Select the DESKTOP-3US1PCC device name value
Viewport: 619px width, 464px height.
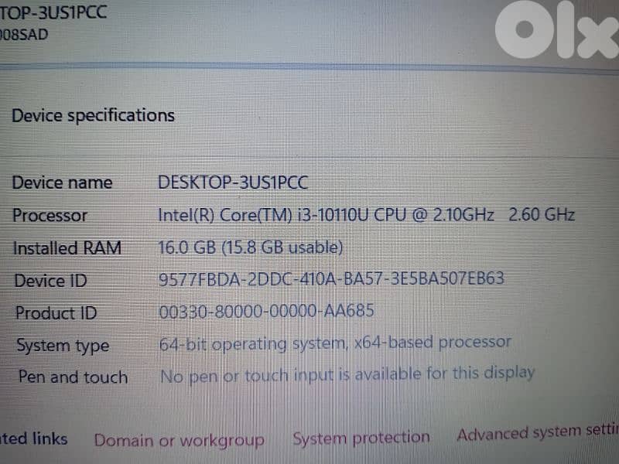coord(233,183)
